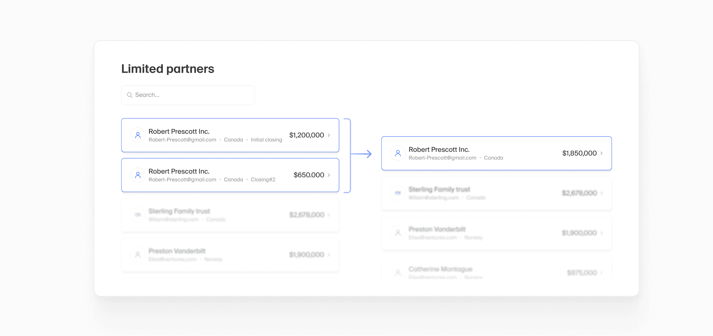Click left Sterling Family trust handshake icon
Screen dimensions: 713x336
click(x=138, y=215)
